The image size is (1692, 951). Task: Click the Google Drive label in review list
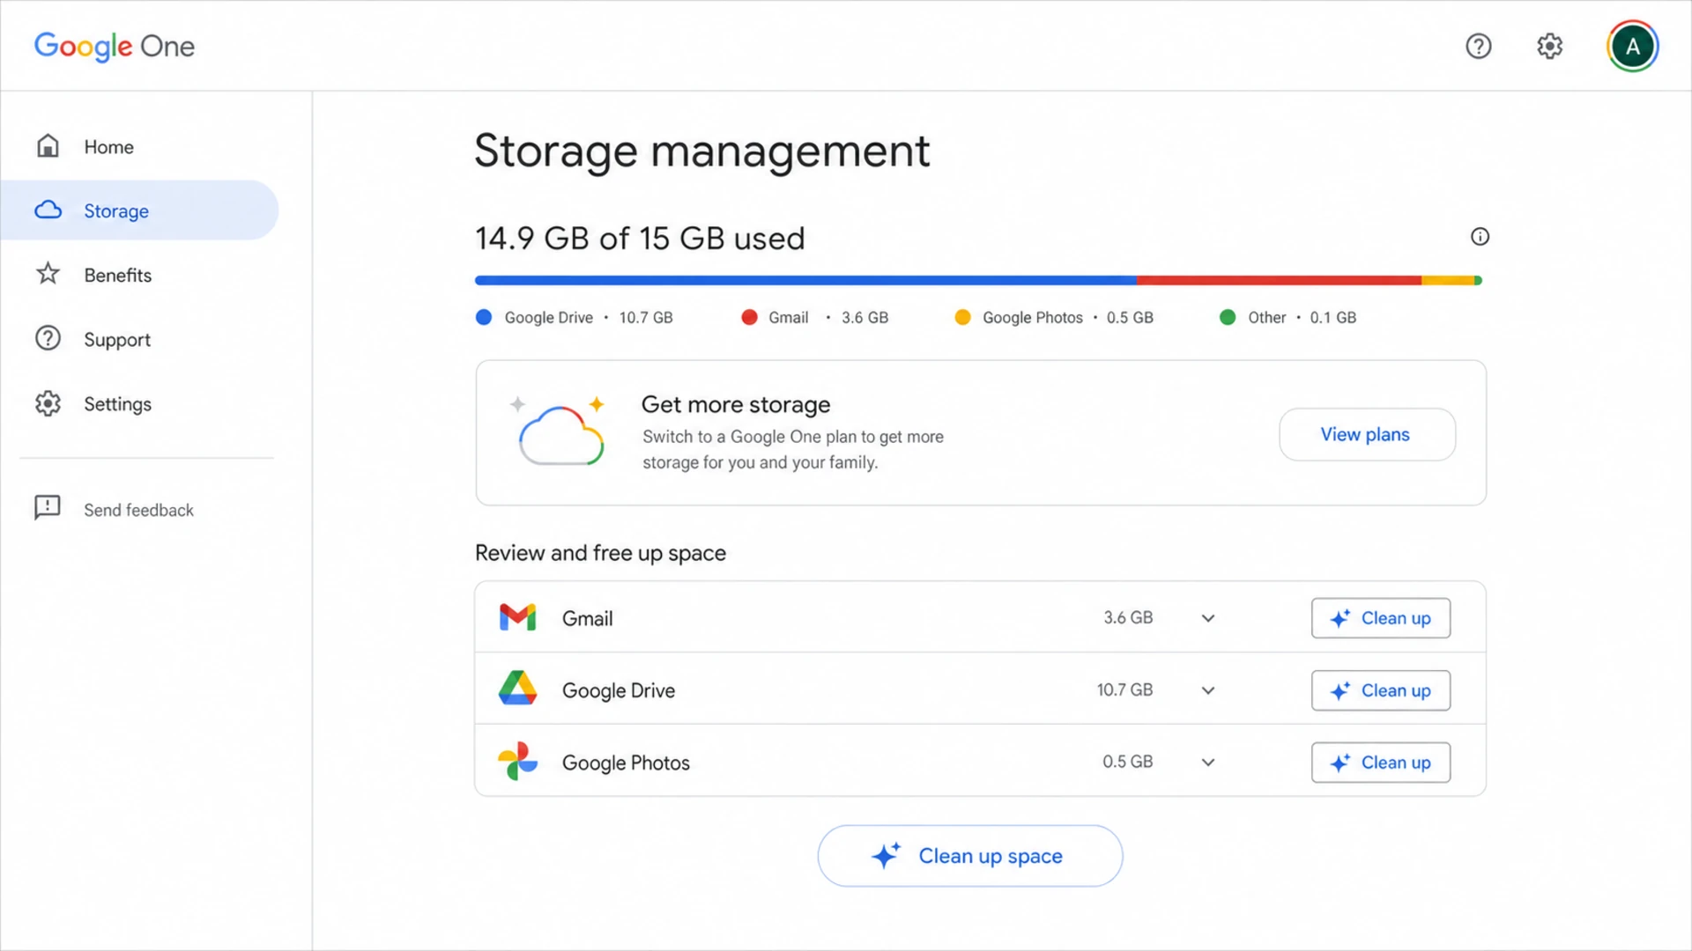[x=619, y=690]
